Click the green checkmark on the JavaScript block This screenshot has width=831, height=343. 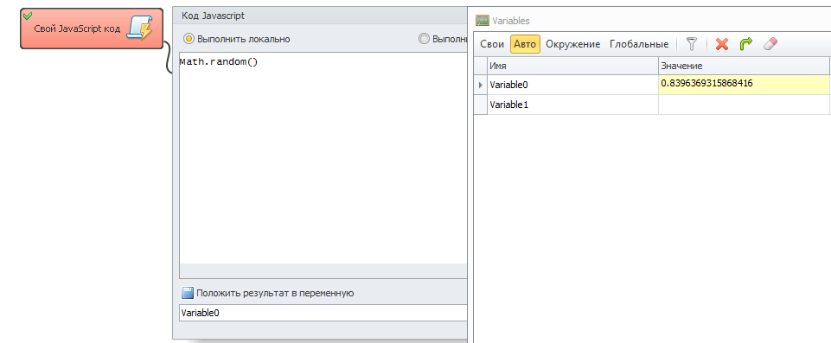[x=28, y=16]
